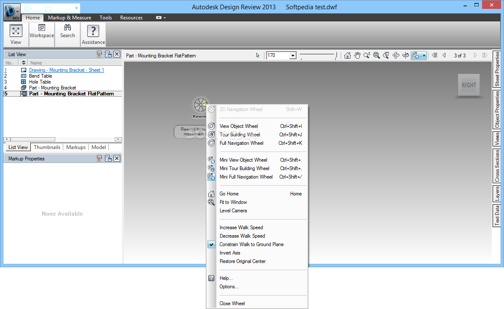Choose Go Home from the wheel menu

(x=257, y=194)
